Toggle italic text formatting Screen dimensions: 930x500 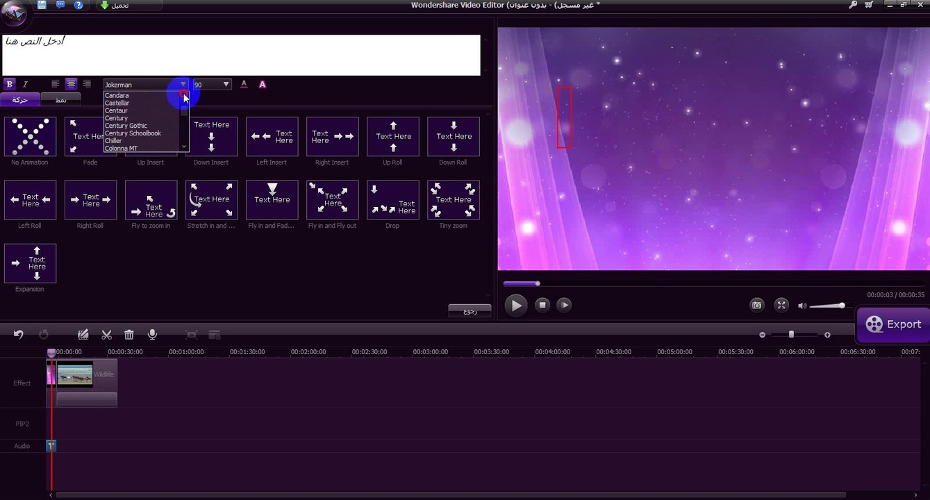(x=26, y=84)
